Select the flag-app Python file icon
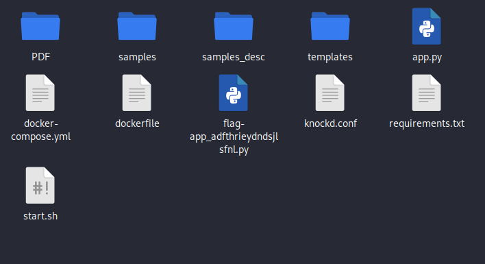485x264 pixels. [x=234, y=93]
